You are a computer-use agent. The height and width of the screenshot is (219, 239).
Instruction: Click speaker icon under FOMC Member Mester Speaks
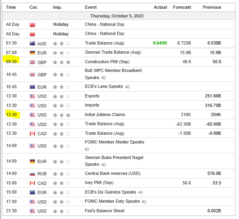point(87,149)
